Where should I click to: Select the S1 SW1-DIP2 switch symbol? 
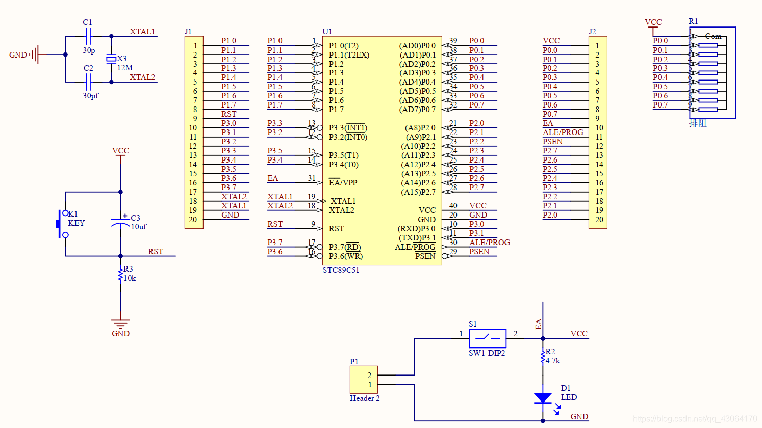tap(488, 338)
